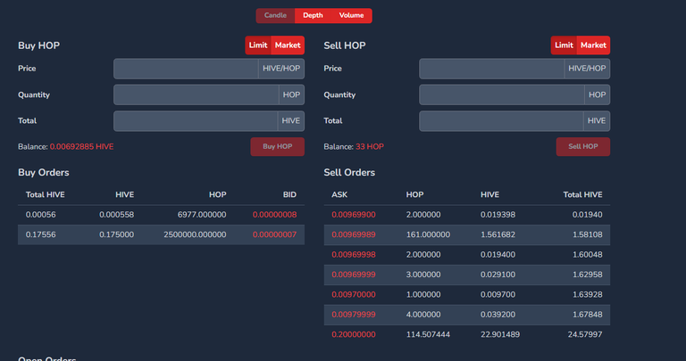Click the BID column header
The width and height of the screenshot is (686, 361).
pyautogui.click(x=289, y=194)
